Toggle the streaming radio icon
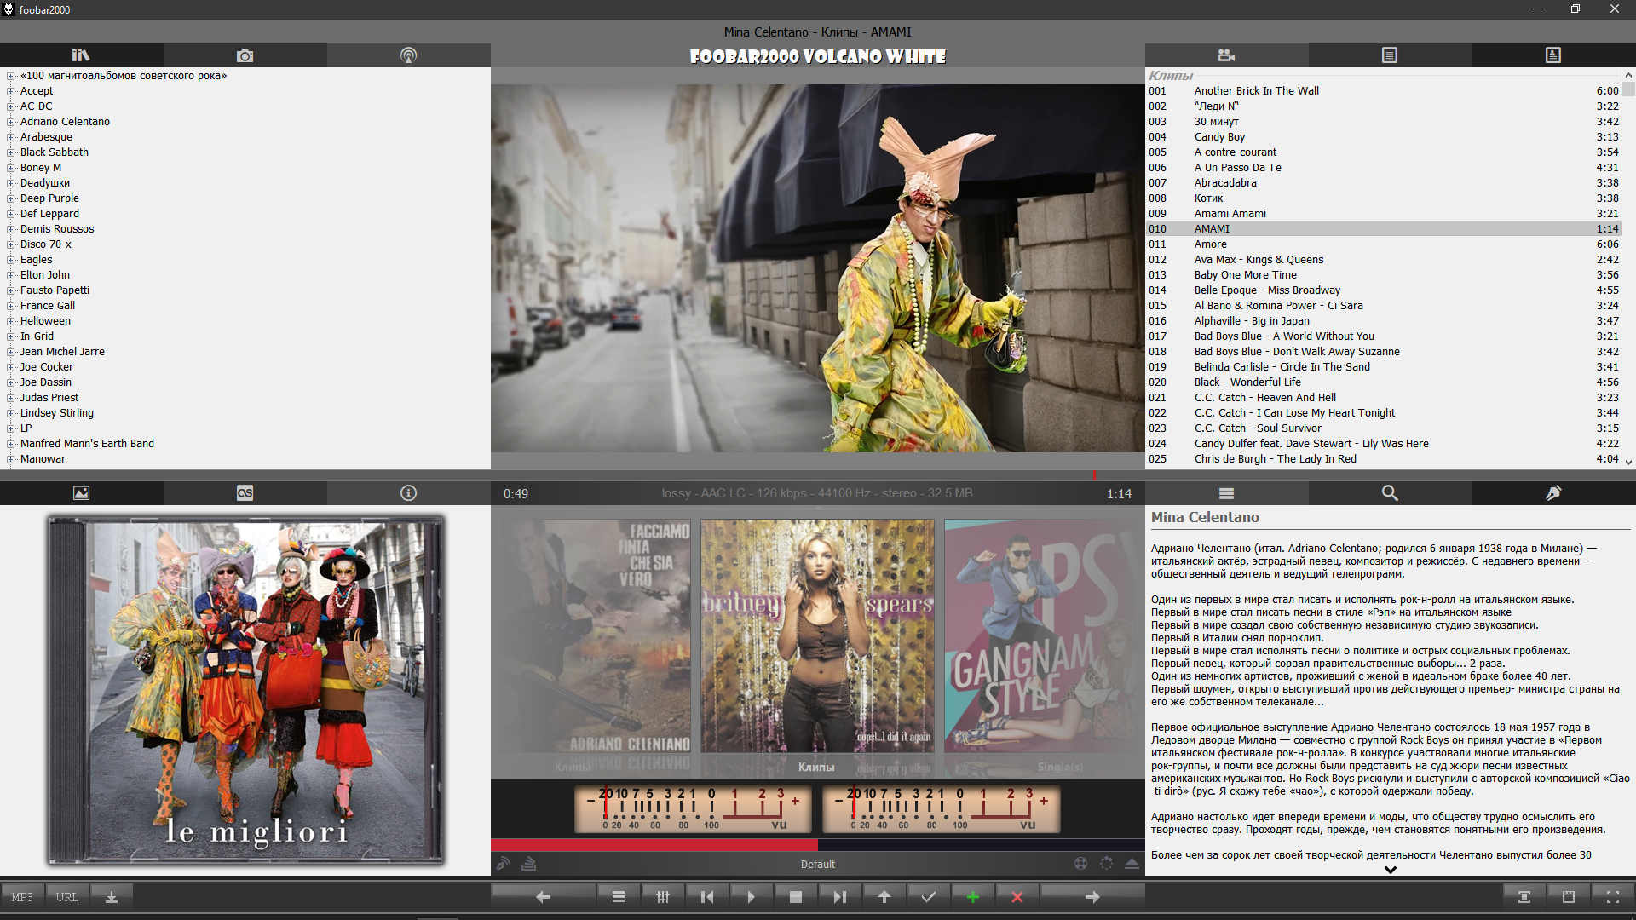 (x=504, y=864)
